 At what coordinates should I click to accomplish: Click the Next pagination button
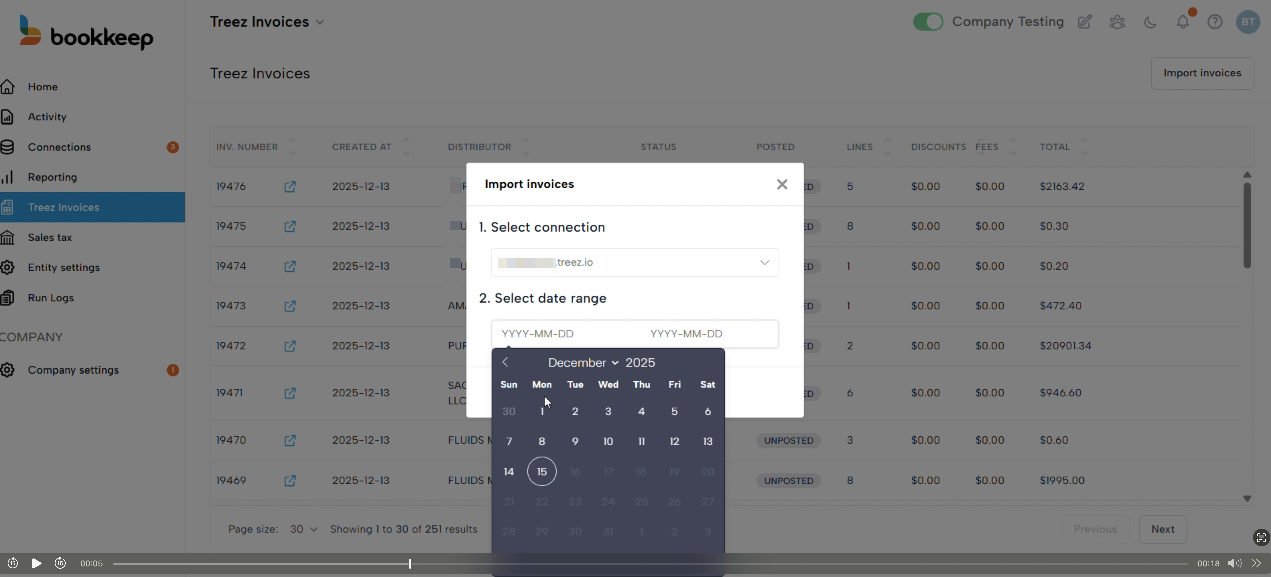click(1163, 529)
